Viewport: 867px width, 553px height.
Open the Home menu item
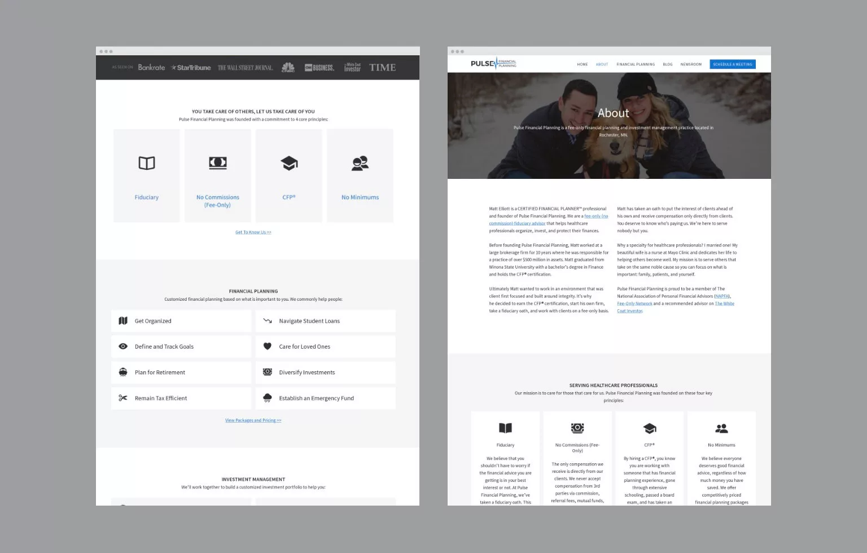(583, 64)
